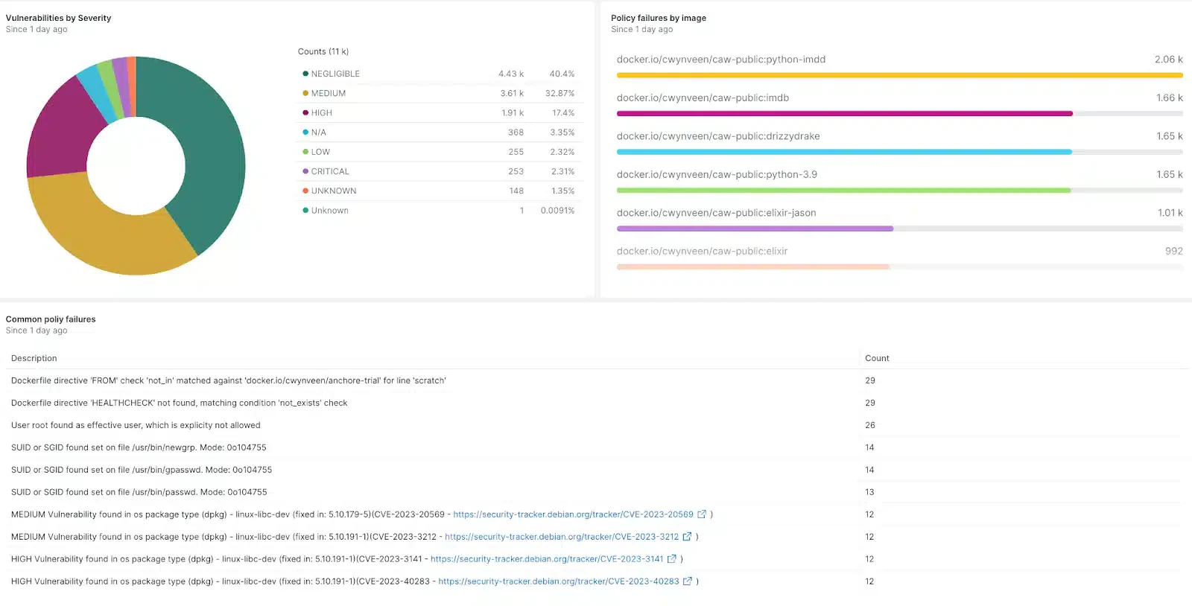Sort table by Count column header
1192x606 pixels.
click(877, 358)
